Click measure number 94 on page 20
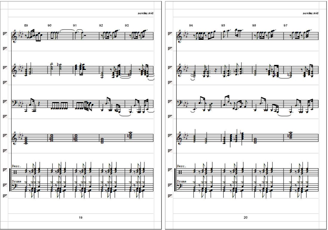 (x=191, y=25)
